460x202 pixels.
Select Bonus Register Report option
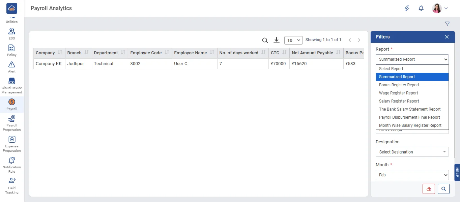399,85
